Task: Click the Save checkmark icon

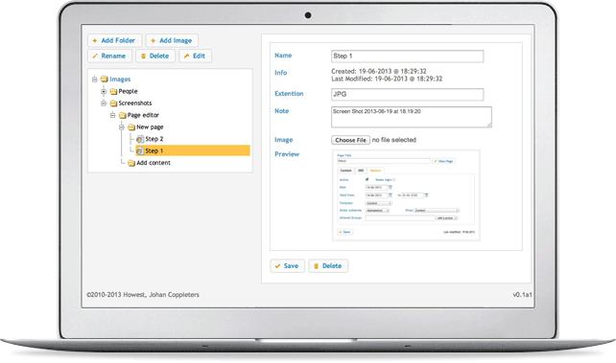Action: tap(277, 266)
